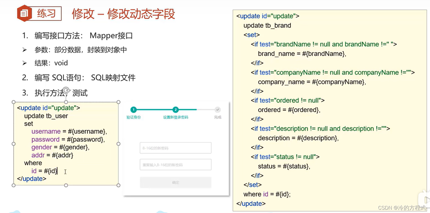Click the if test brandName condition line
430x213 pixels.
coord(324,44)
